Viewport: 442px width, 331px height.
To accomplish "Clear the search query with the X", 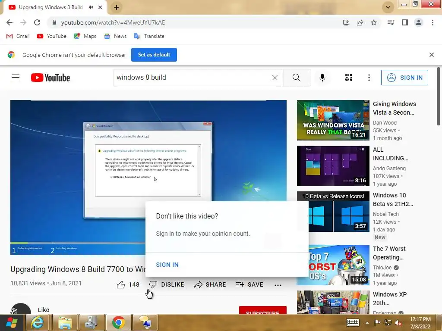I will tap(275, 78).
